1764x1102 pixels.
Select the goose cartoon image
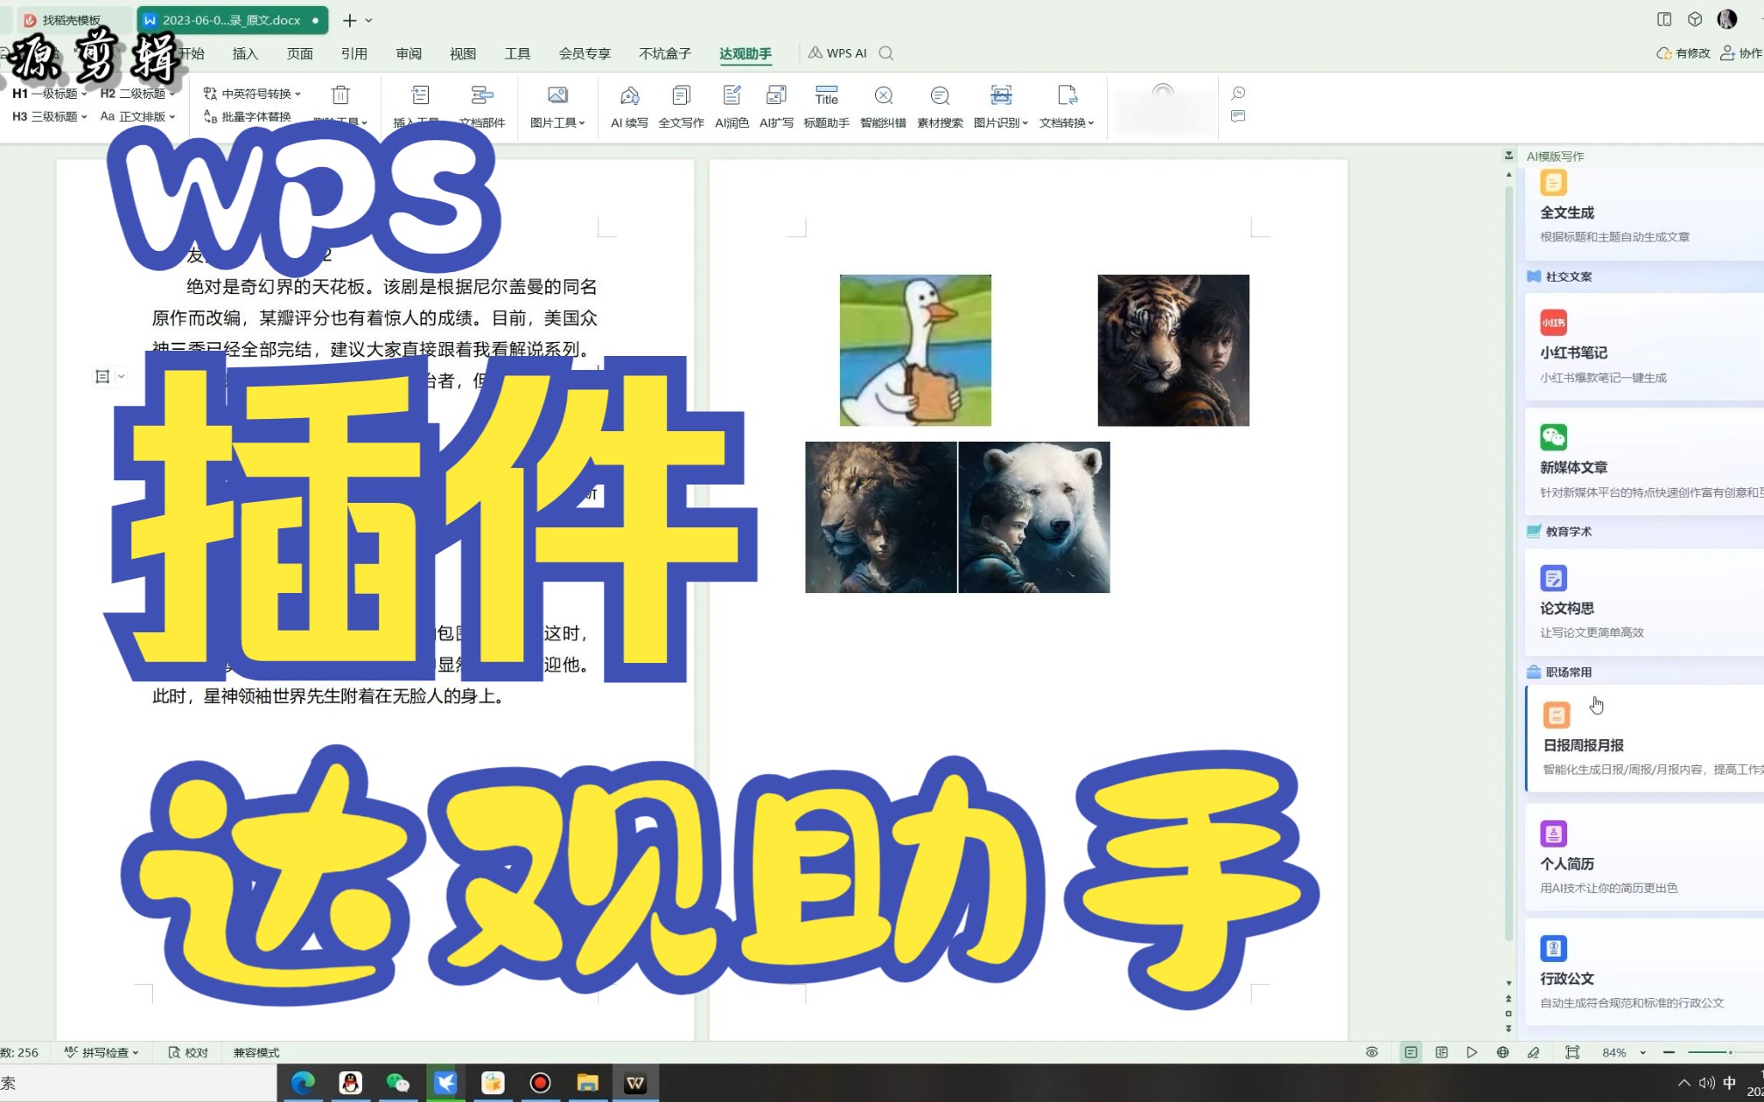coord(915,350)
